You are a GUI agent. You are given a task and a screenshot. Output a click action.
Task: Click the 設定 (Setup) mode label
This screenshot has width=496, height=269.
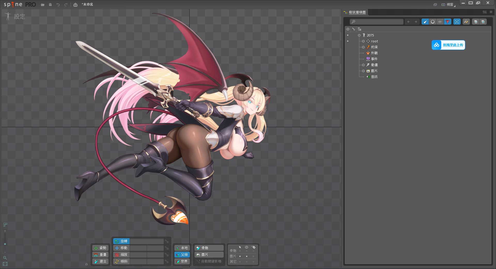[19, 17]
